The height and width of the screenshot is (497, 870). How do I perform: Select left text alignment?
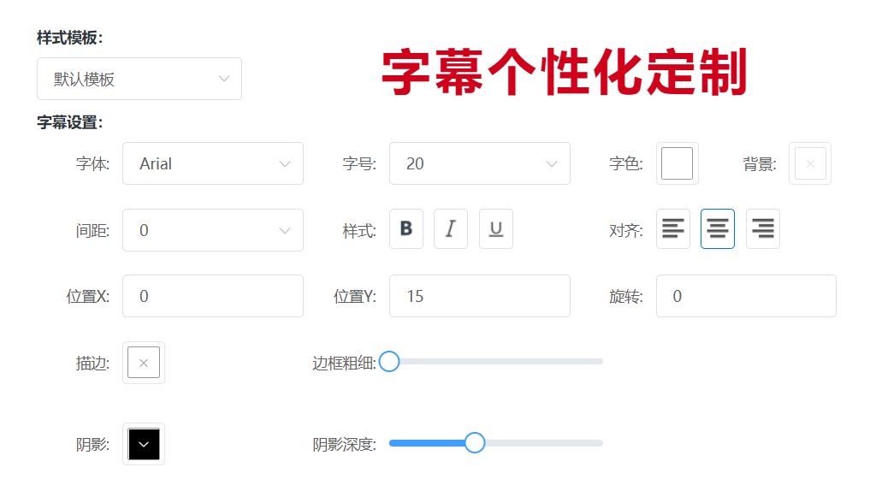click(672, 228)
